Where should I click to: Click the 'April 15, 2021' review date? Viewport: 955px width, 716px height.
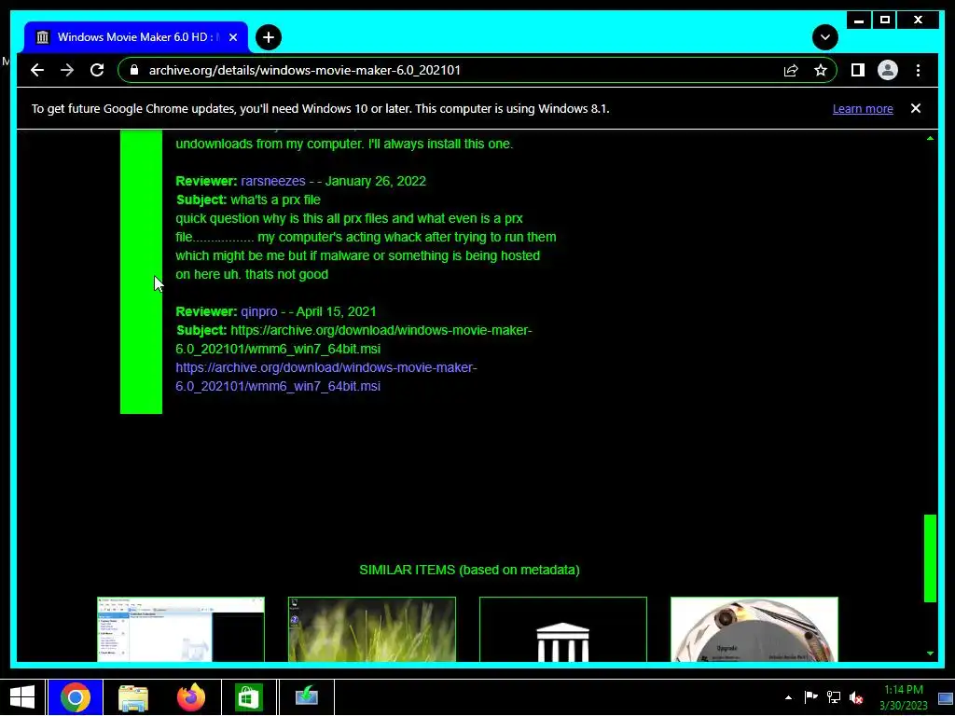(x=336, y=311)
